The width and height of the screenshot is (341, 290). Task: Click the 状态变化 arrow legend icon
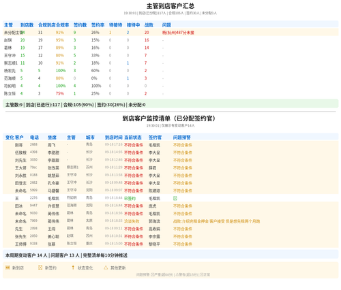click(73, 268)
